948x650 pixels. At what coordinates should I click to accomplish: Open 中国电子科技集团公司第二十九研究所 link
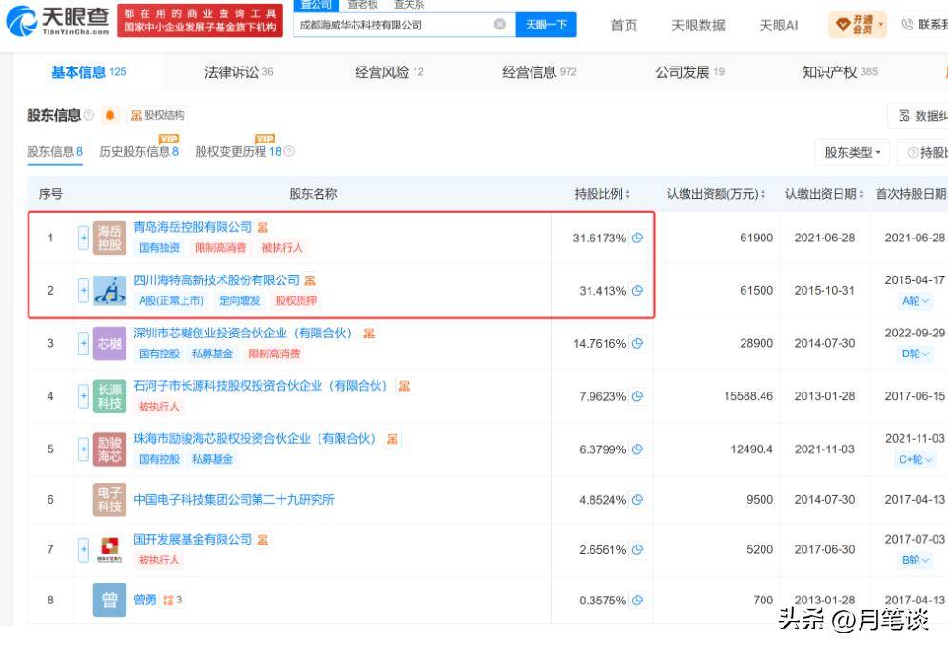(233, 500)
